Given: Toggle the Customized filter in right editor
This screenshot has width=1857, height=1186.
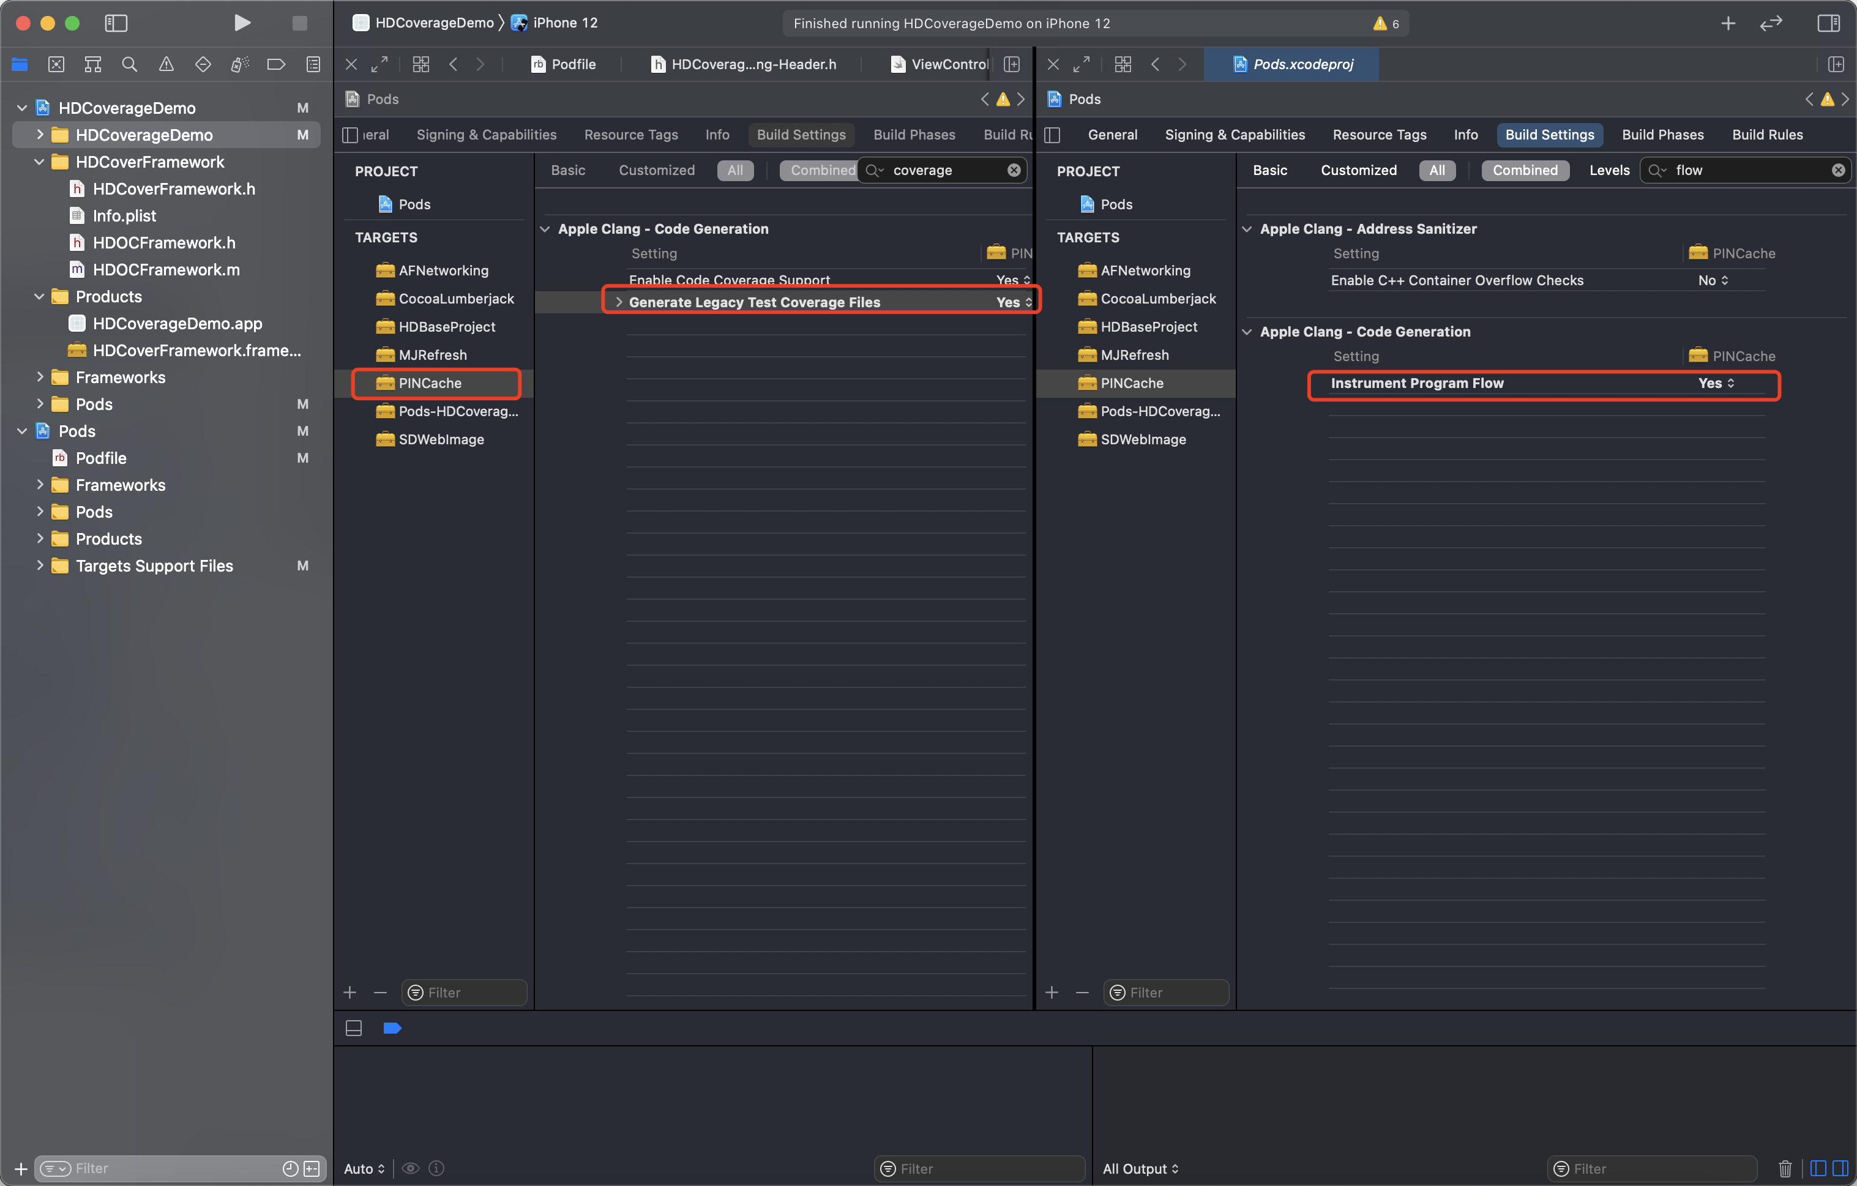Looking at the screenshot, I should point(1358,170).
